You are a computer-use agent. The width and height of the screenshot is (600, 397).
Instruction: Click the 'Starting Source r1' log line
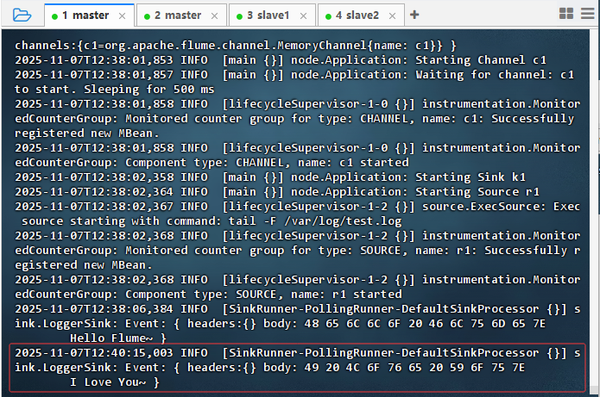pos(277,192)
